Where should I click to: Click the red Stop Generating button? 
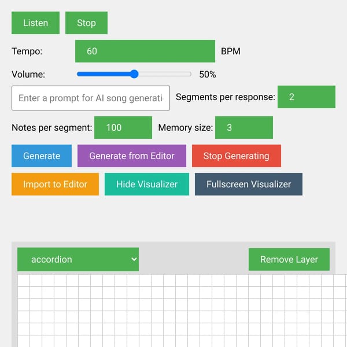point(237,156)
